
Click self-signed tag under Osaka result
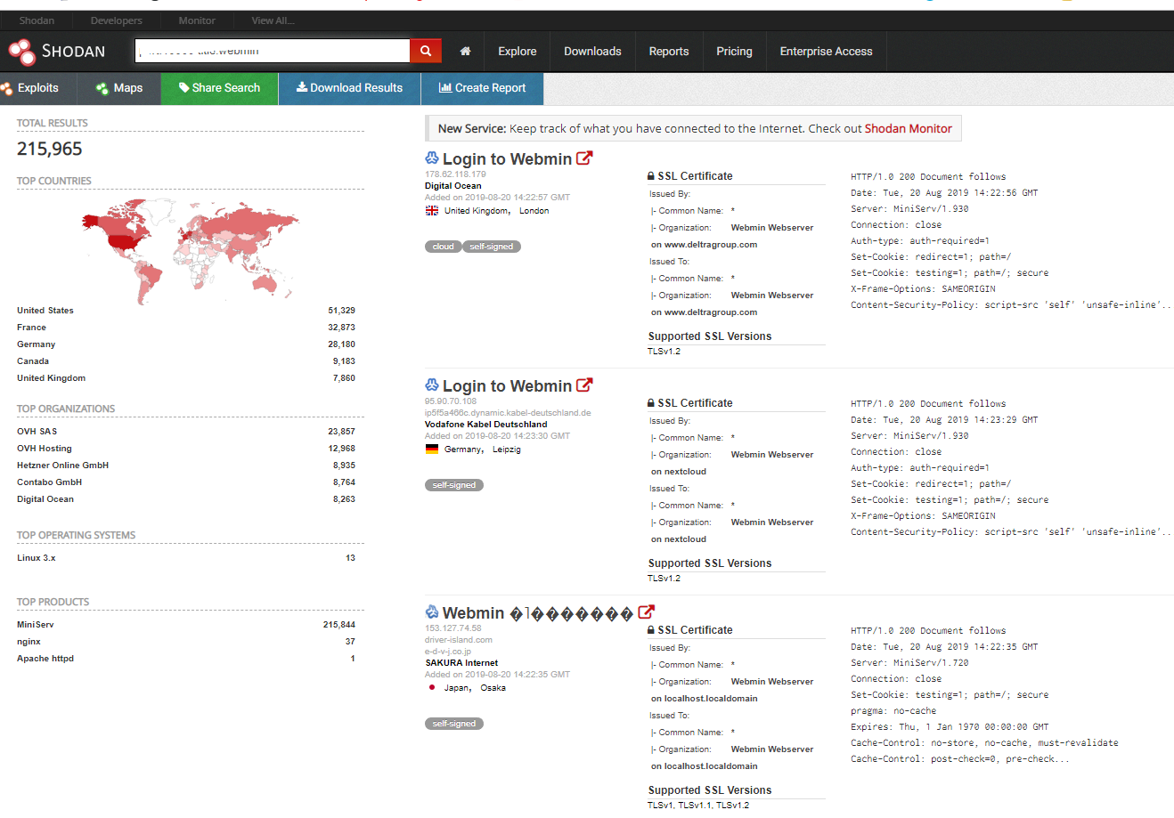point(454,724)
